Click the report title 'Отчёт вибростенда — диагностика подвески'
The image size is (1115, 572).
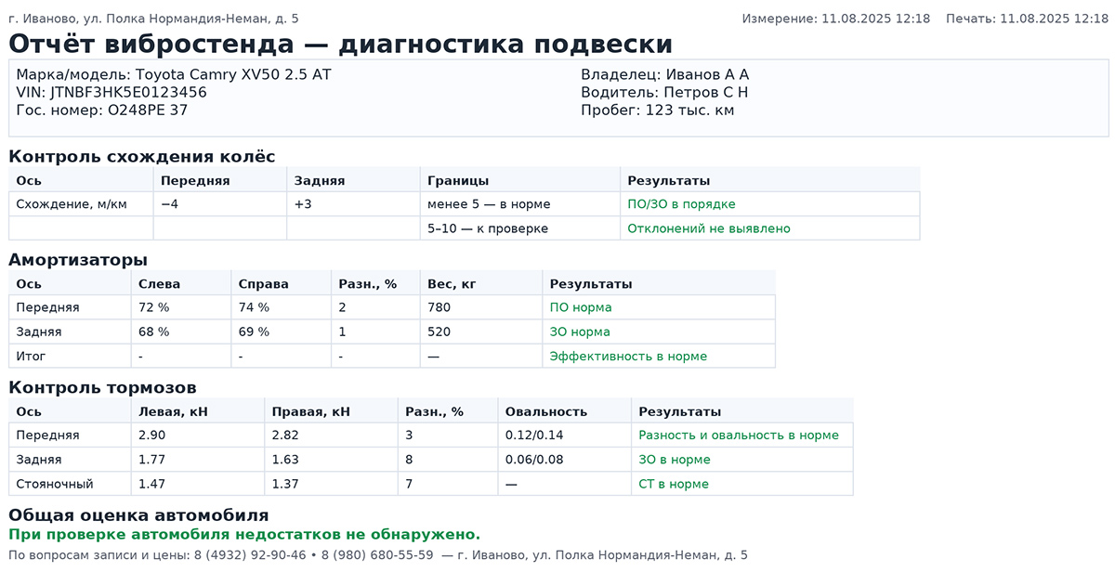pos(340,44)
